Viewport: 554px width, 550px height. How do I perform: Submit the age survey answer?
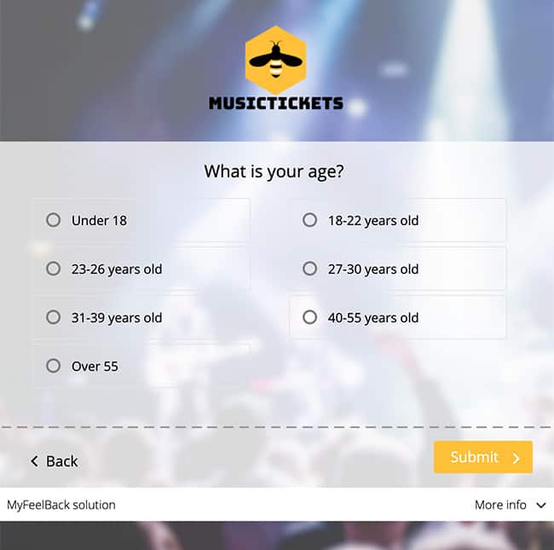click(483, 457)
